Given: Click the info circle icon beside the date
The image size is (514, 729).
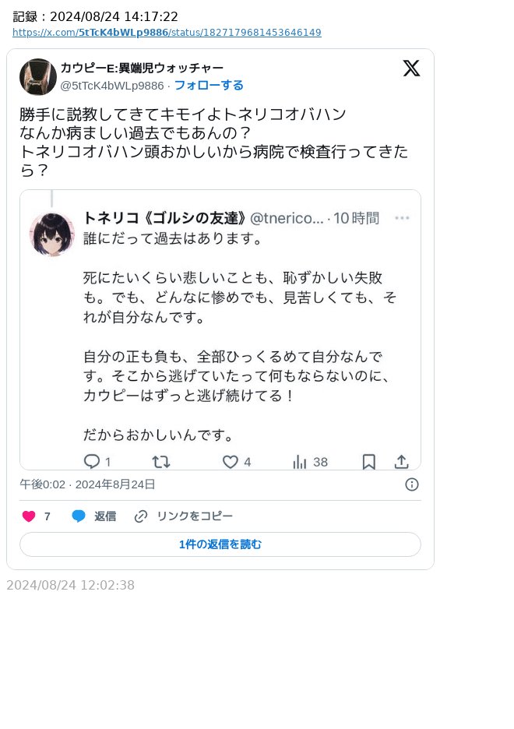Looking at the screenshot, I should click(x=412, y=484).
